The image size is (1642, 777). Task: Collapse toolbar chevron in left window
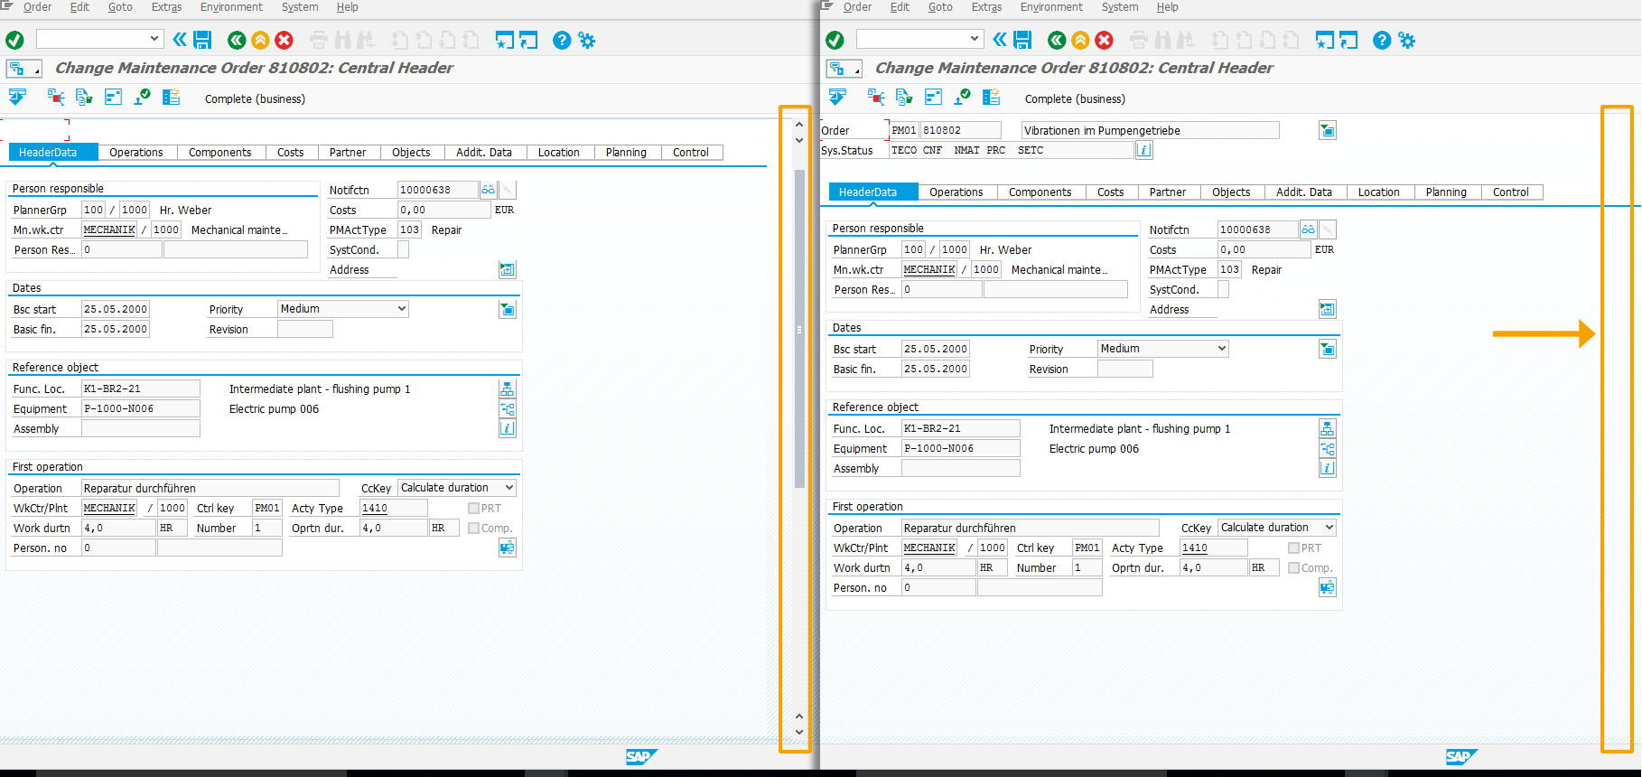179,40
